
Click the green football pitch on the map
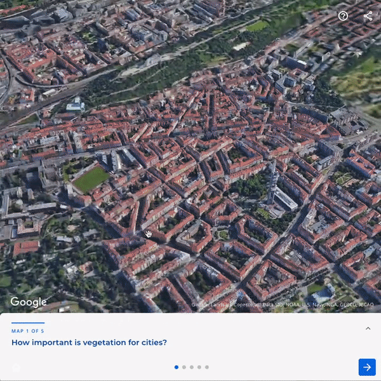tap(91, 179)
